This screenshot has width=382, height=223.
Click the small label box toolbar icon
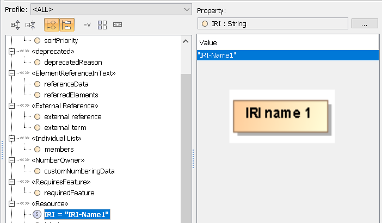coord(117,24)
